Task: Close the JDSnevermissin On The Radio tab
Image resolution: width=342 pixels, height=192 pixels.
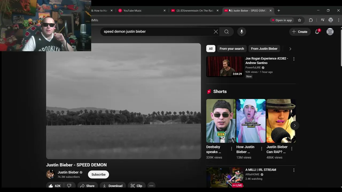Action: click(x=217, y=11)
